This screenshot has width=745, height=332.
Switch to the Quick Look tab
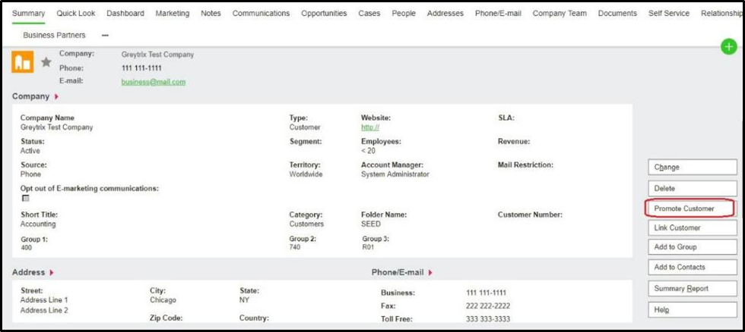[x=76, y=14]
